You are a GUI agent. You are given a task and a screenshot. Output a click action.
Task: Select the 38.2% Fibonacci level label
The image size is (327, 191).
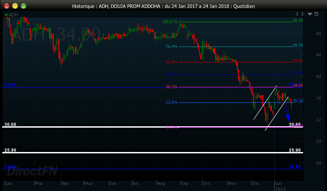(x=171, y=87)
